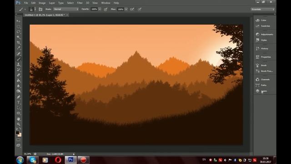Select the History Brush tool
The height and width of the screenshot is (164, 291).
(18, 70)
